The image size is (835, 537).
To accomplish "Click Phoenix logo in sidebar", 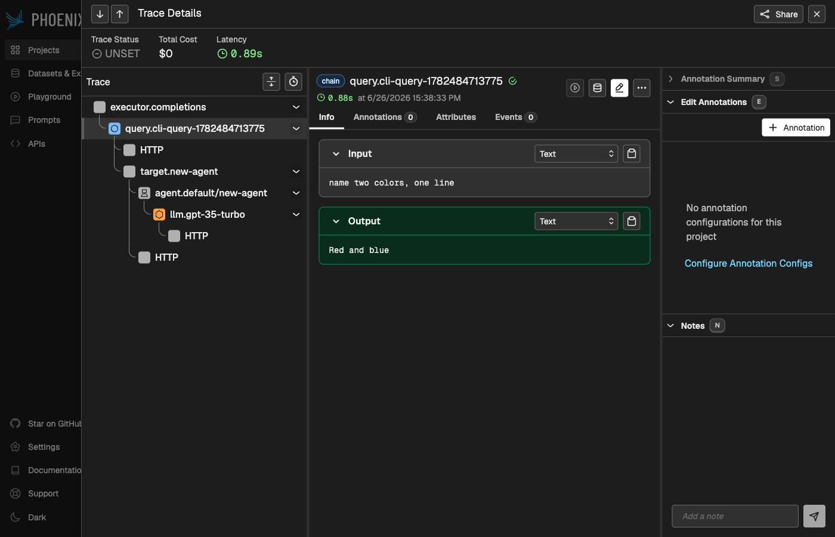I will pyautogui.click(x=43, y=20).
